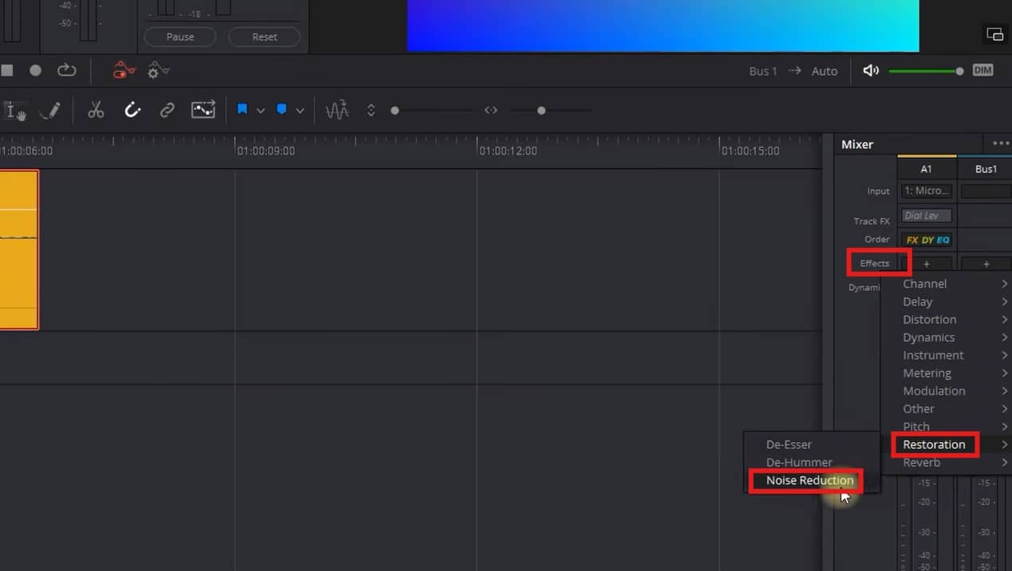This screenshot has height=571, width=1012.
Task: Click the Stop transport button
Action: 6,70
